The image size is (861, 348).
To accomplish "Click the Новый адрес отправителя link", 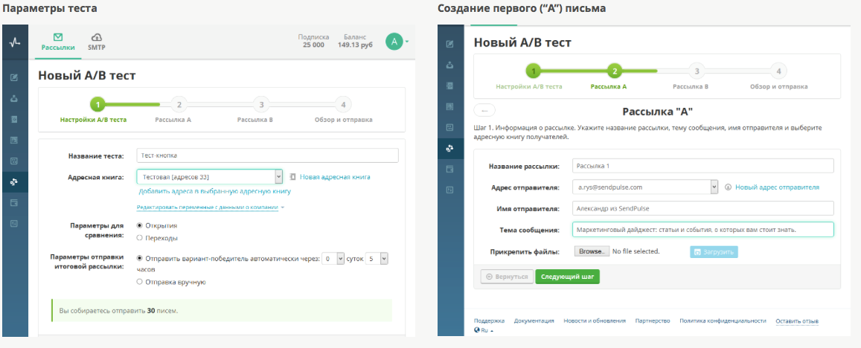I will pos(778,187).
